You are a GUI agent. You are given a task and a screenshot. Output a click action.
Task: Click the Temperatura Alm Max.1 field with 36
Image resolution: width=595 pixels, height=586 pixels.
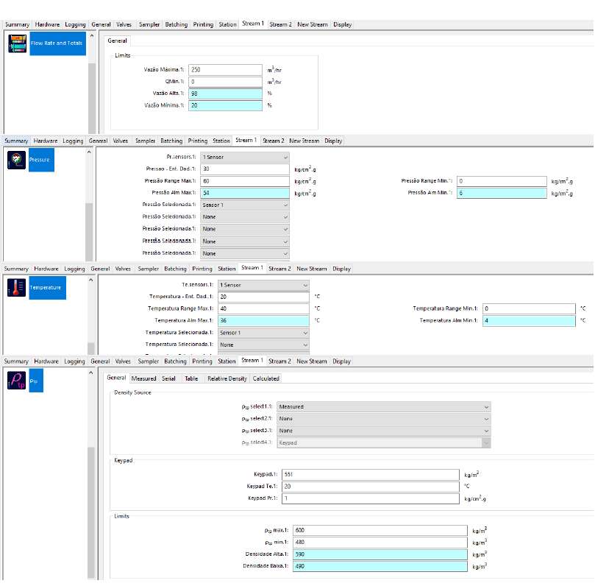pos(263,320)
